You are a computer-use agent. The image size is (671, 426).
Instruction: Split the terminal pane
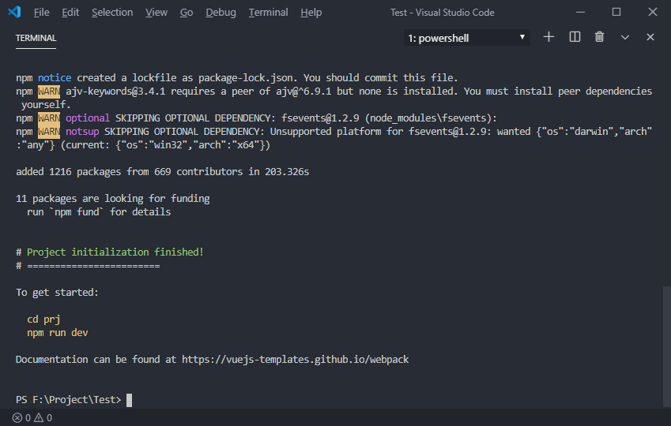point(575,37)
